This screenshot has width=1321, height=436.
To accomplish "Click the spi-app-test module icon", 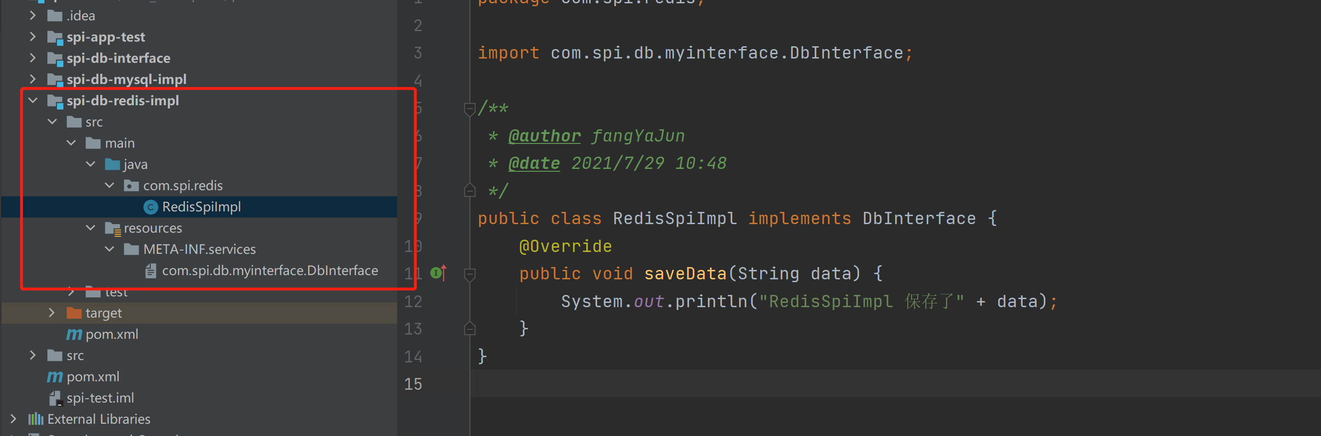I will [x=55, y=37].
